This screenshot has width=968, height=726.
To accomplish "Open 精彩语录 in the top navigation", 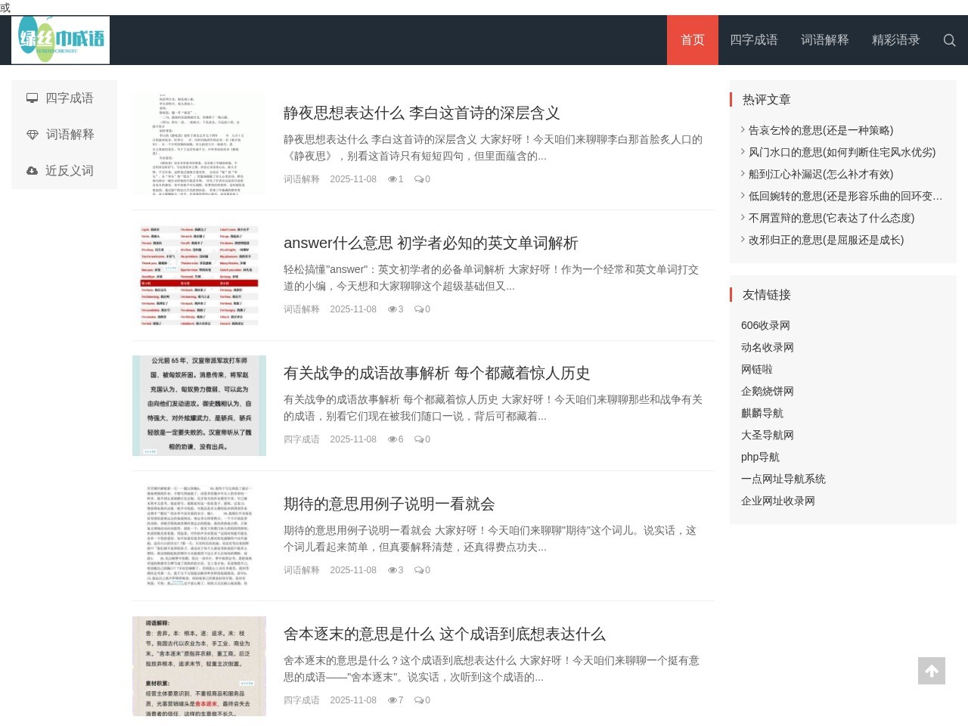I will (896, 40).
